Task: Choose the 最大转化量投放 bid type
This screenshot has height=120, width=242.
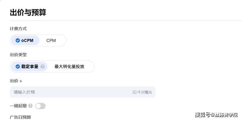Action: pos(69,67)
